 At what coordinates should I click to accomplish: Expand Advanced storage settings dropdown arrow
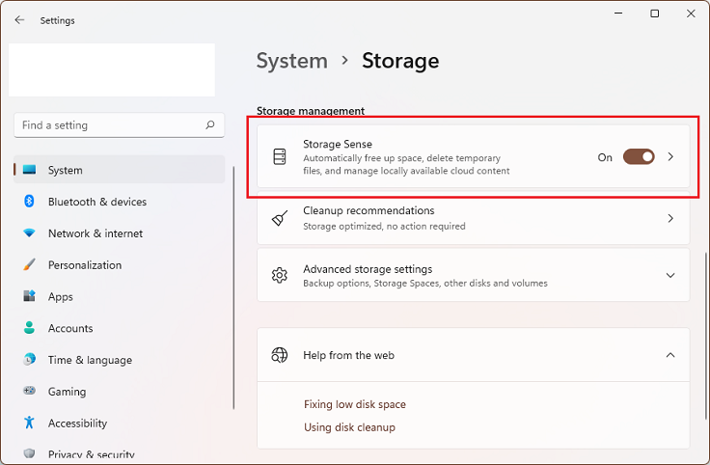[670, 275]
